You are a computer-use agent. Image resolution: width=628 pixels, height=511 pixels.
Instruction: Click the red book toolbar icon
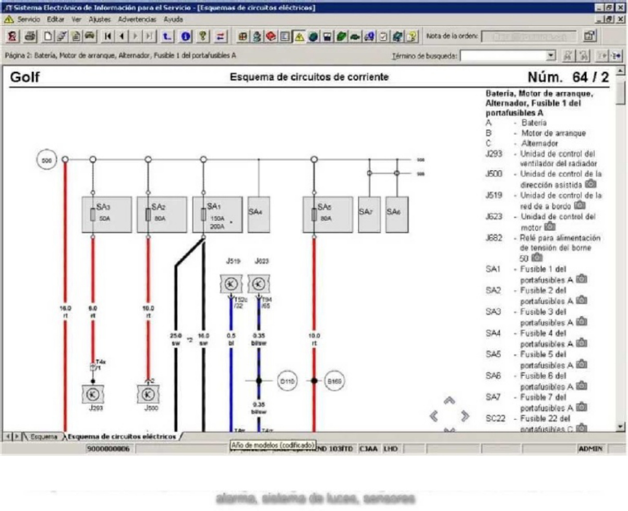271,36
